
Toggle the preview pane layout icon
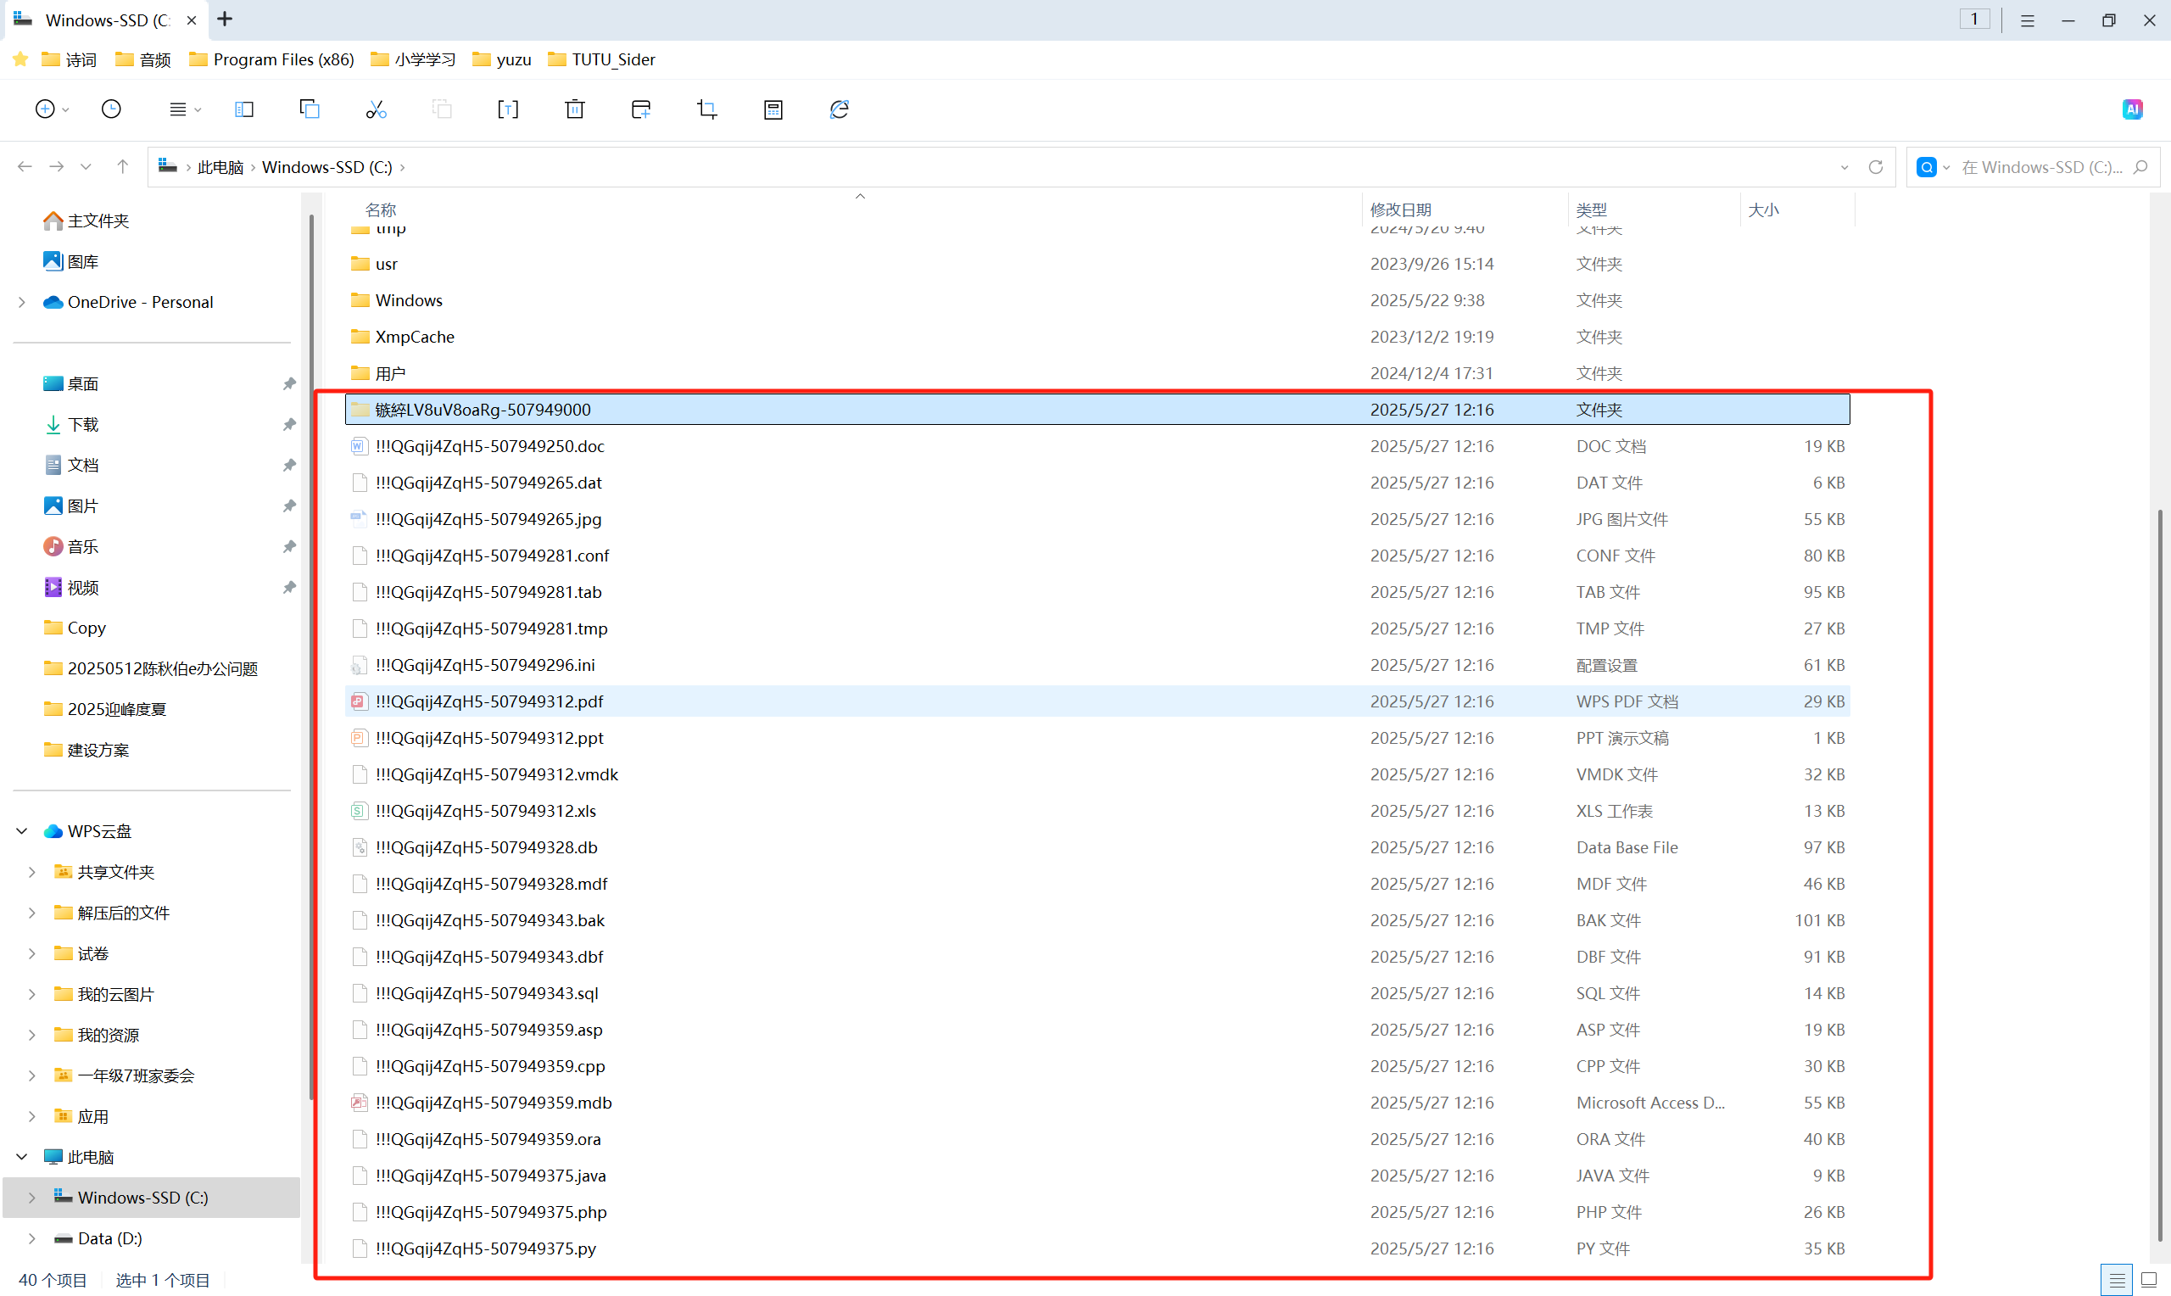pos(243,109)
